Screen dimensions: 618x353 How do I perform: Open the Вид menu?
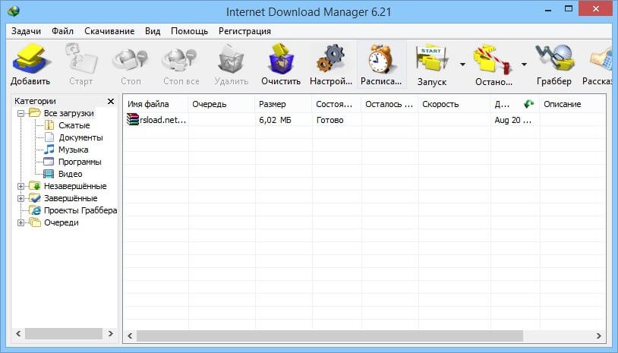153,31
